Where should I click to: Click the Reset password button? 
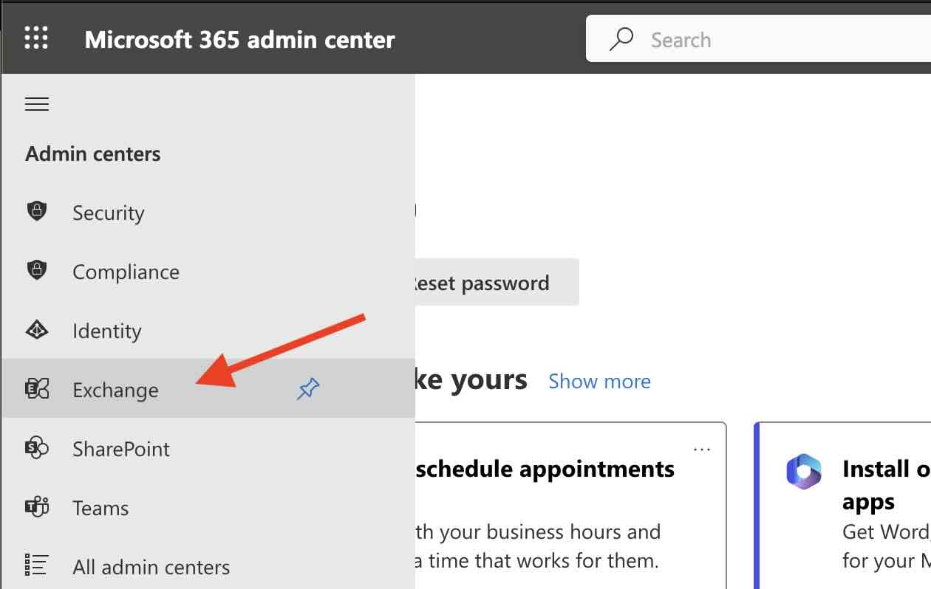486,283
